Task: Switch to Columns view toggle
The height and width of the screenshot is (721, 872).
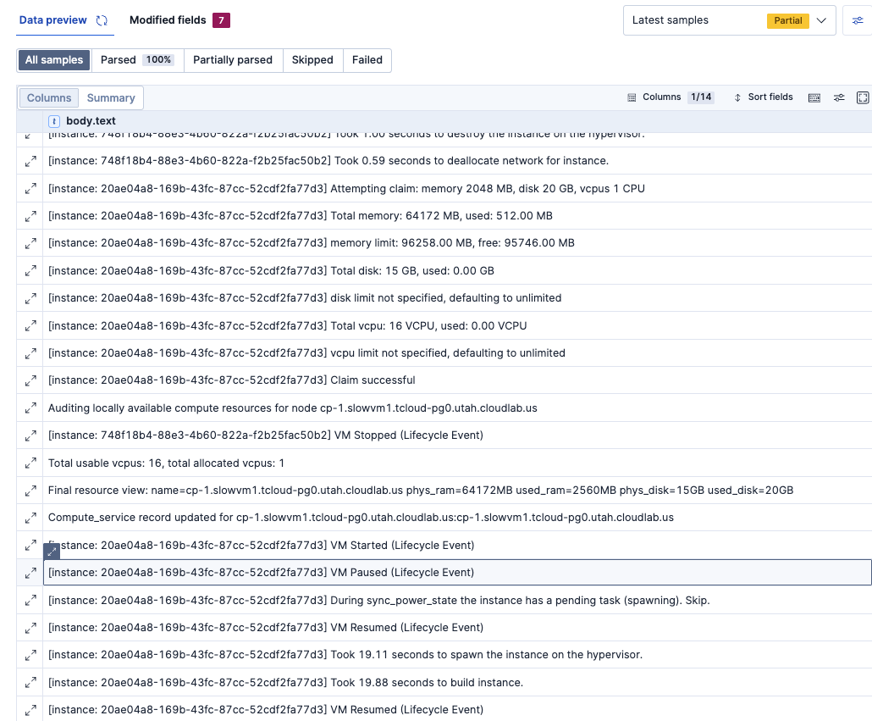Action: (x=49, y=98)
